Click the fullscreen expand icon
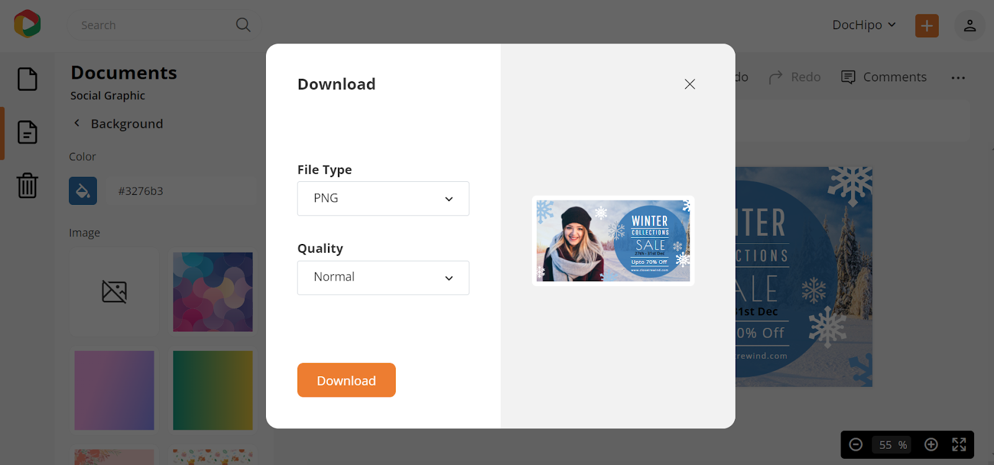 [x=959, y=445]
